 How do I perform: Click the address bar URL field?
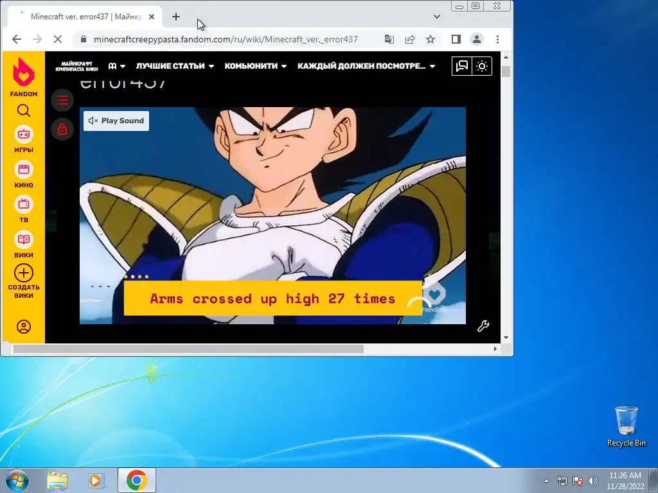point(226,39)
